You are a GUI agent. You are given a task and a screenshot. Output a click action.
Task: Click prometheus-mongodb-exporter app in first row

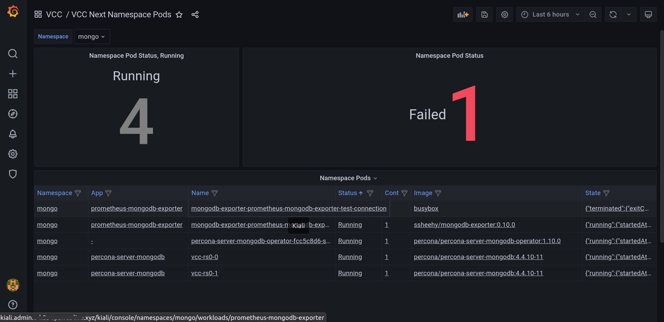(x=137, y=209)
